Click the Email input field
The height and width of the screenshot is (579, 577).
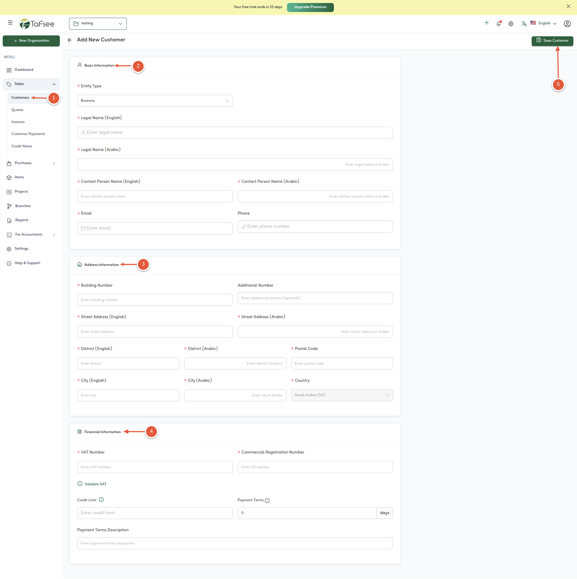pyautogui.click(x=155, y=228)
